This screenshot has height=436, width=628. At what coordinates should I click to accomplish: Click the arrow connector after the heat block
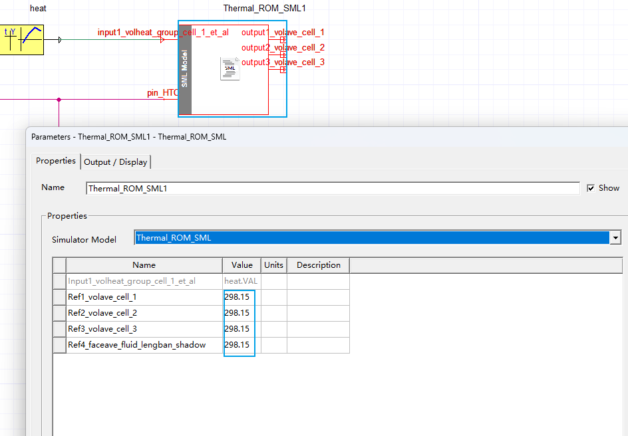[60, 40]
